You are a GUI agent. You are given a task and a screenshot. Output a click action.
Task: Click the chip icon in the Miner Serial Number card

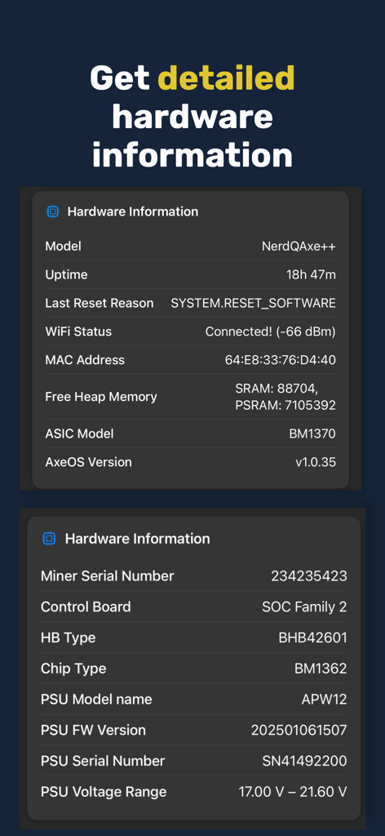[49, 539]
